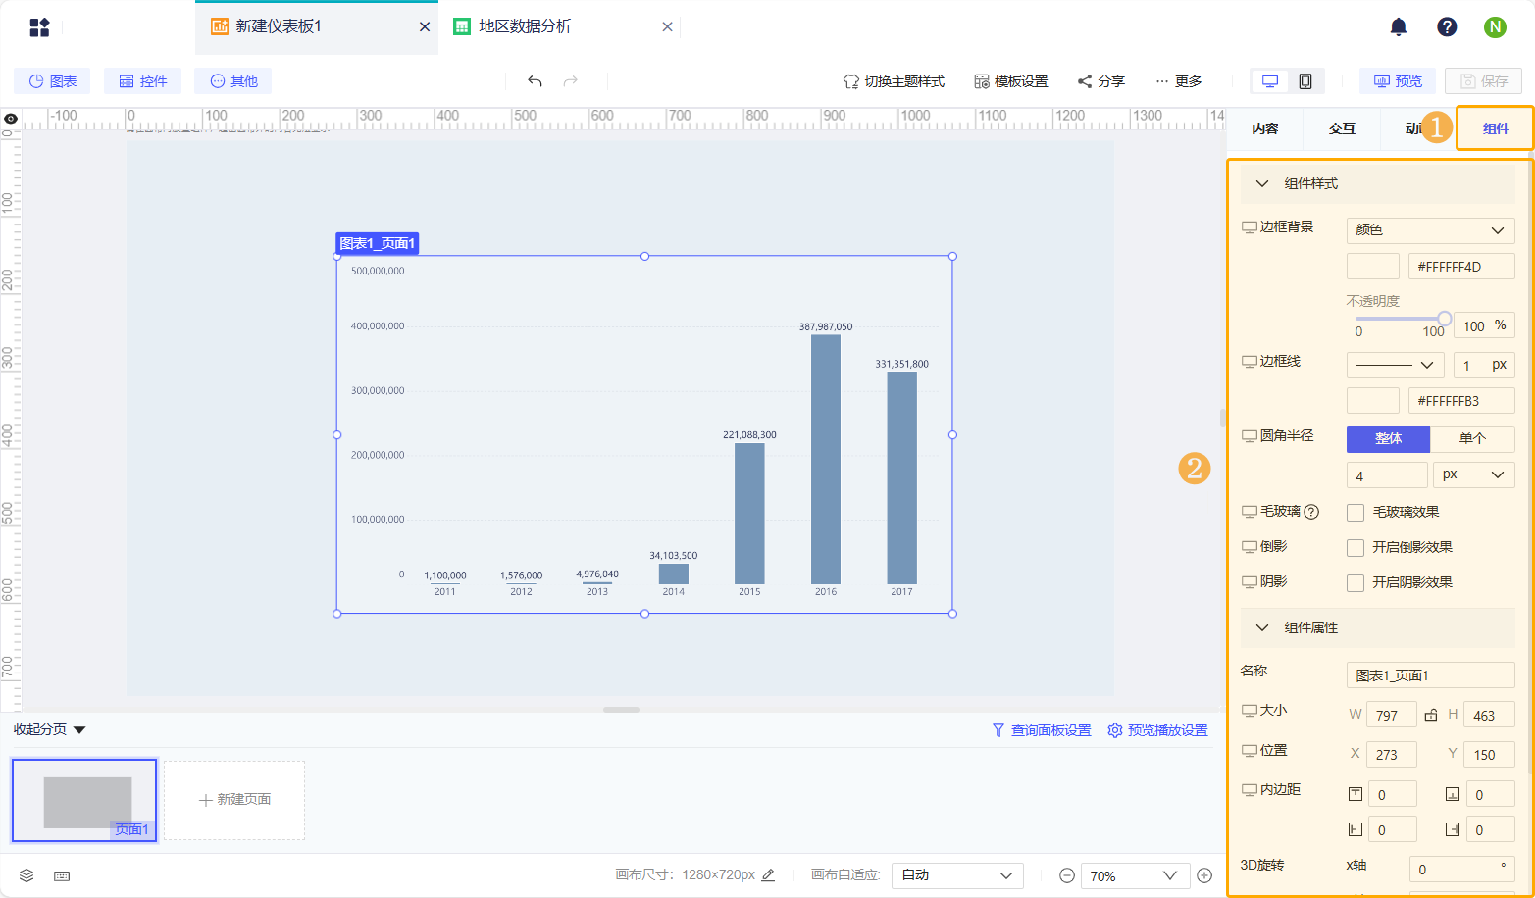1535x898 pixels.
Task: Click 切换主题样式
Action: [894, 81]
